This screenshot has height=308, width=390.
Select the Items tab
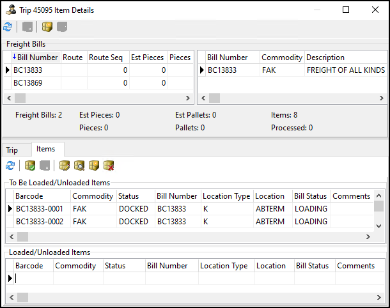[45, 149]
